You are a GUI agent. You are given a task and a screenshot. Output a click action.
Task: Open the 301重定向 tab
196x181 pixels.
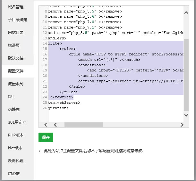pyautogui.click(x=17, y=122)
